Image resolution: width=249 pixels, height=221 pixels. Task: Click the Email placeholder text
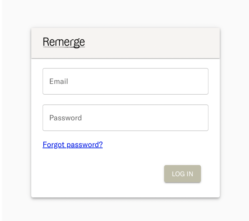[59, 82]
